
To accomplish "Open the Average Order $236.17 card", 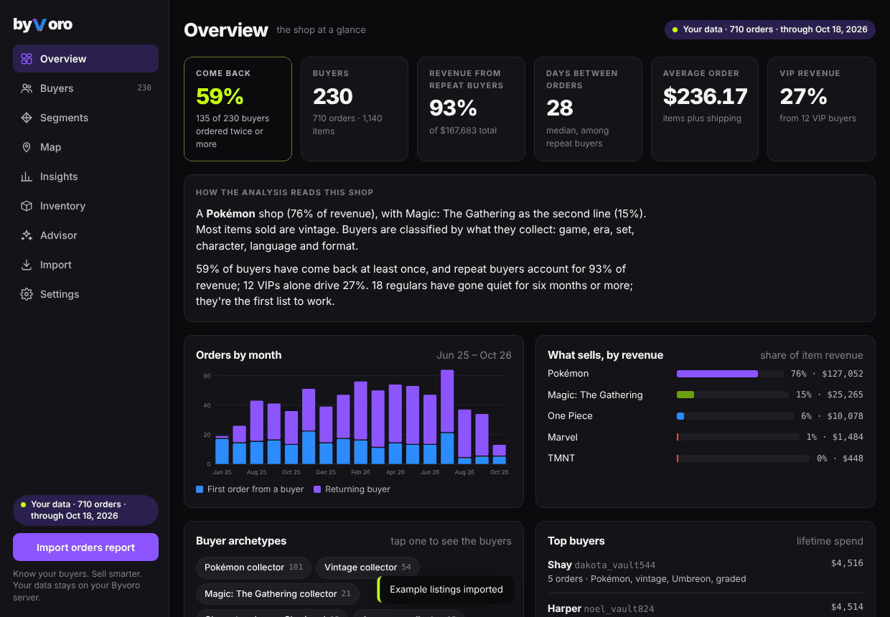I will click(705, 109).
